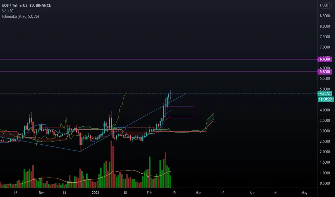Click the countdown label 11:00:20
Screen dimensions: 335x197
pos(326,99)
